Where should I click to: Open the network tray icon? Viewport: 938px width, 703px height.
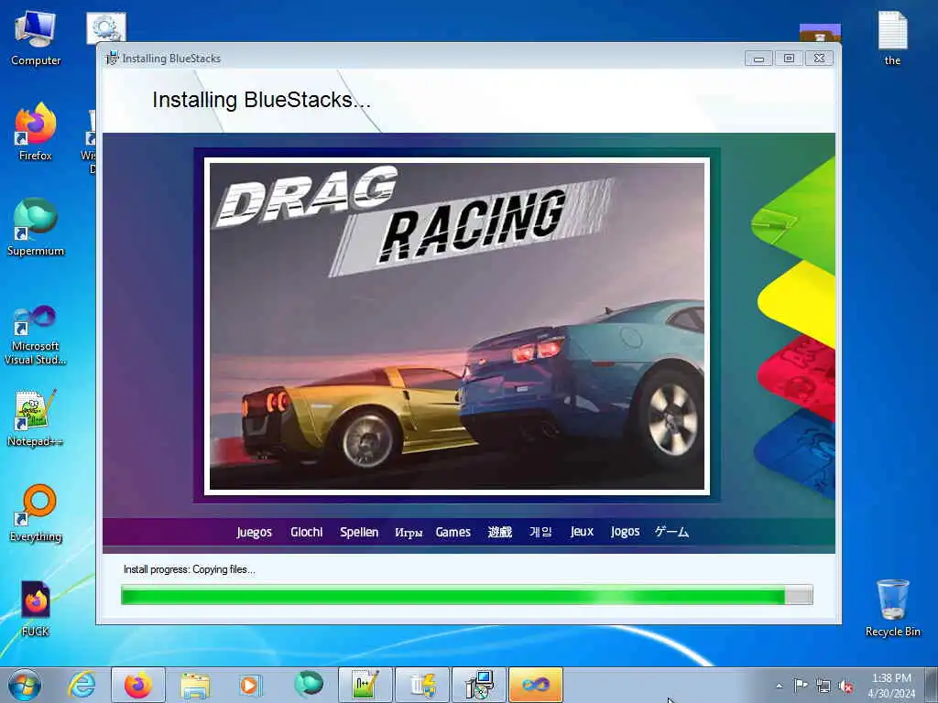[x=823, y=686]
